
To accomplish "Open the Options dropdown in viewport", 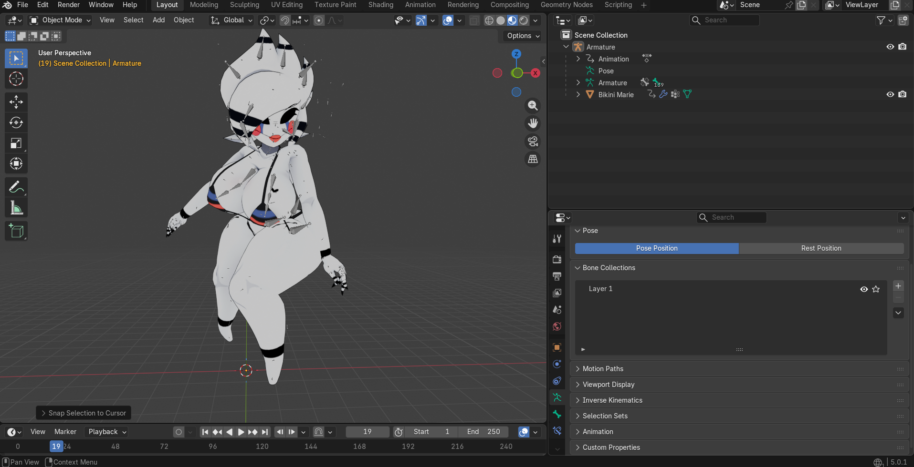I will click(523, 36).
